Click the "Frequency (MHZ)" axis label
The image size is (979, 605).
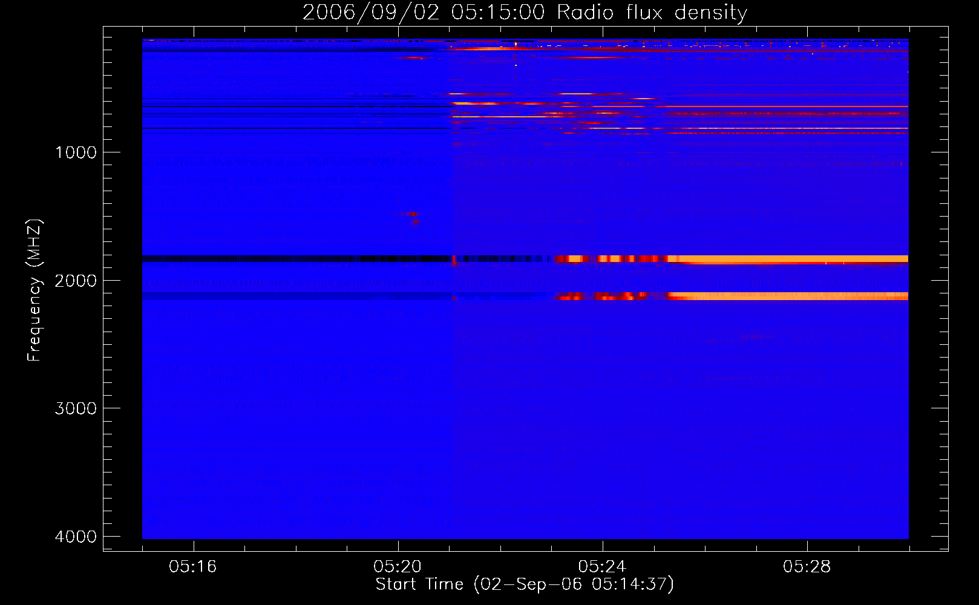click(34, 290)
